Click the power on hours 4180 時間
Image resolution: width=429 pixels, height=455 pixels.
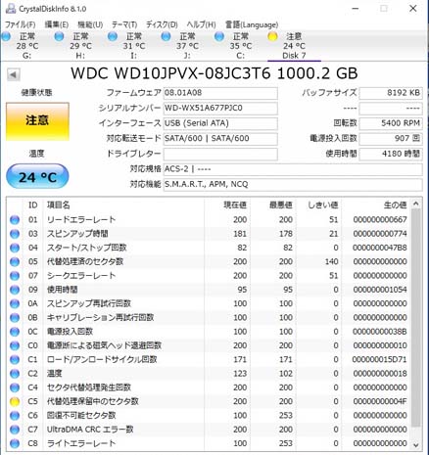391,154
